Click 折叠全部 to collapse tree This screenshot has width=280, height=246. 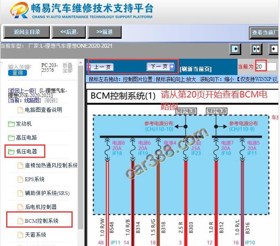pos(67,68)
